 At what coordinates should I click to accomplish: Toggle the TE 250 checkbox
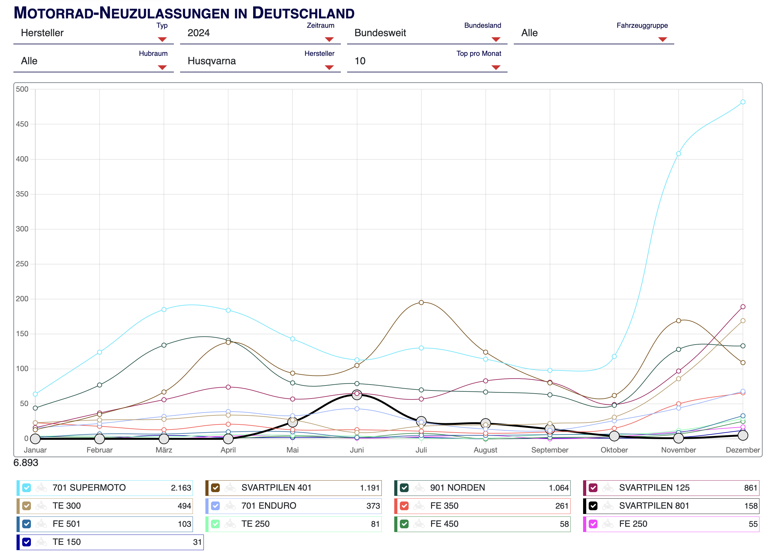point(216,524)
